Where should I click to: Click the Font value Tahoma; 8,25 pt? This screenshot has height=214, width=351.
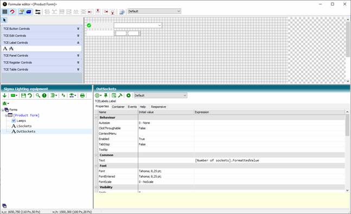pyautogui.click(x=150, y=171)
